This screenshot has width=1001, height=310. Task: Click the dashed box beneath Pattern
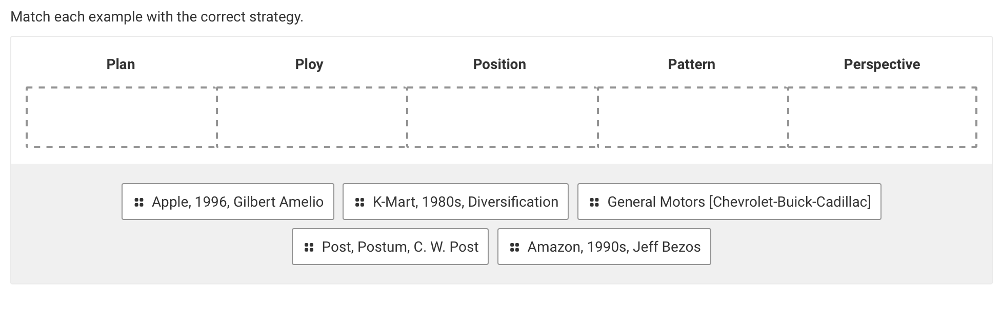(693, 117)
